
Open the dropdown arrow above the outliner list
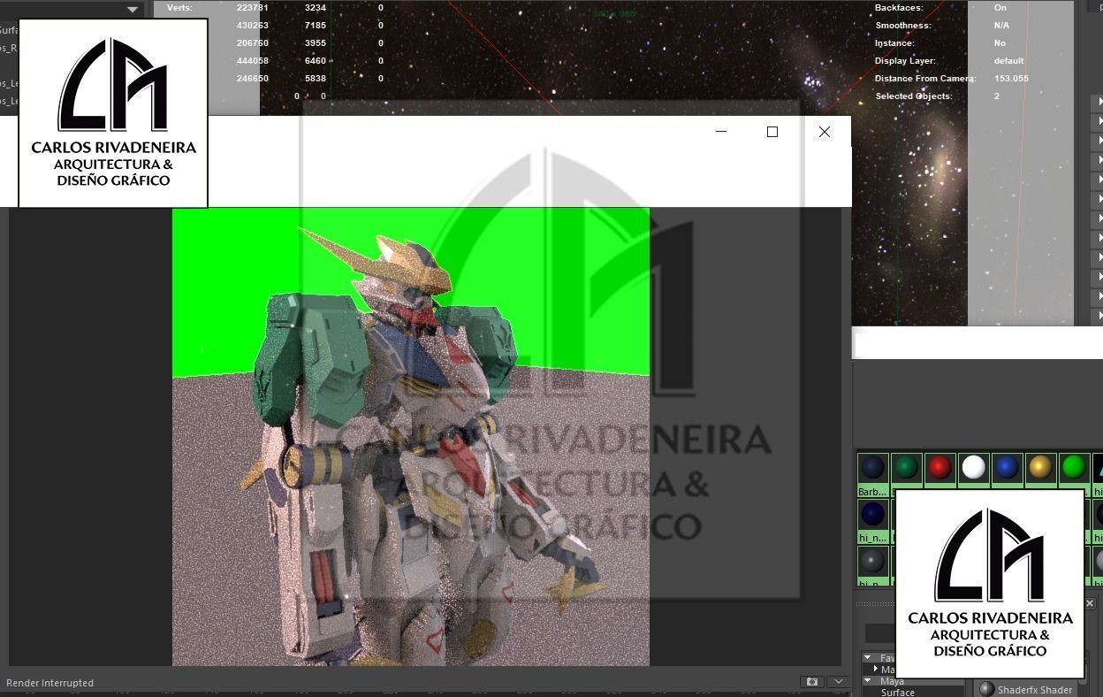click(x=133, y=10)
